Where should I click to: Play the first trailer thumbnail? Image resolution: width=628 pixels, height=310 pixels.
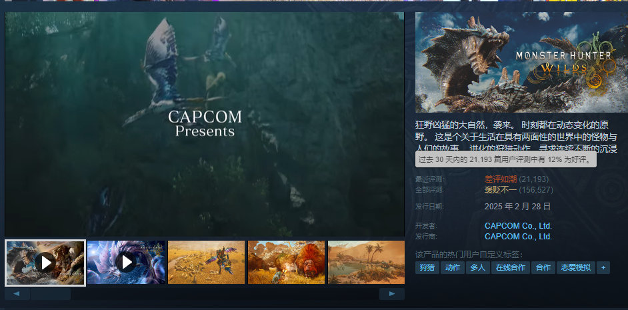click(45, 263)
